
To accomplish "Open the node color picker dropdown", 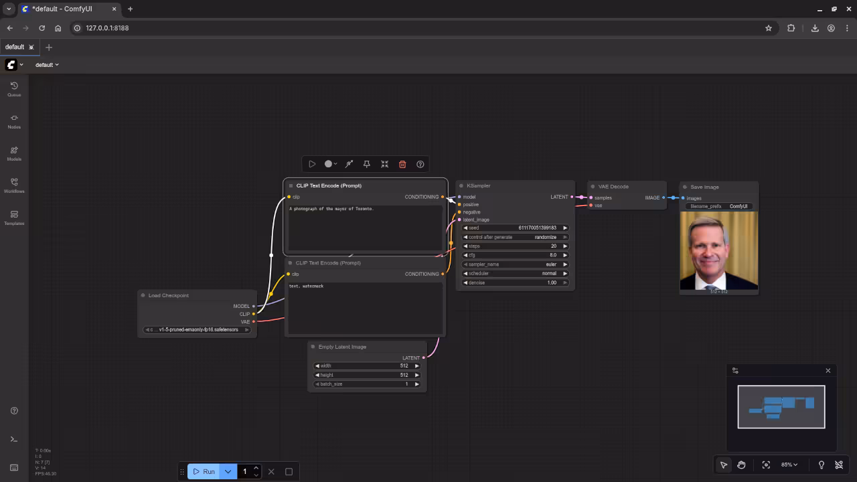I will [330, 164].
